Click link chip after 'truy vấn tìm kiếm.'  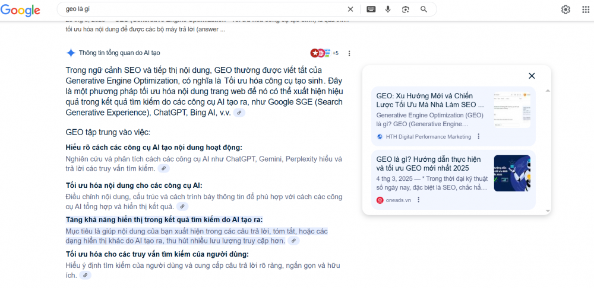tap(164, 168)
